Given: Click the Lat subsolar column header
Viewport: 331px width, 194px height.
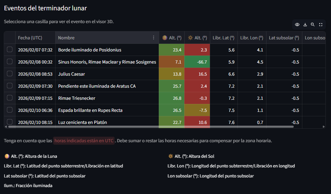Looking at the screenshot, I should [284, 38].
